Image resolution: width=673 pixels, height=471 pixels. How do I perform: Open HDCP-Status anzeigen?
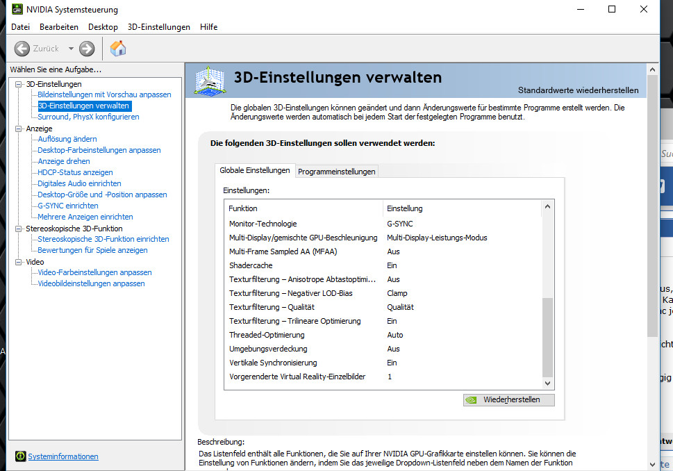(x=75, y=172)
